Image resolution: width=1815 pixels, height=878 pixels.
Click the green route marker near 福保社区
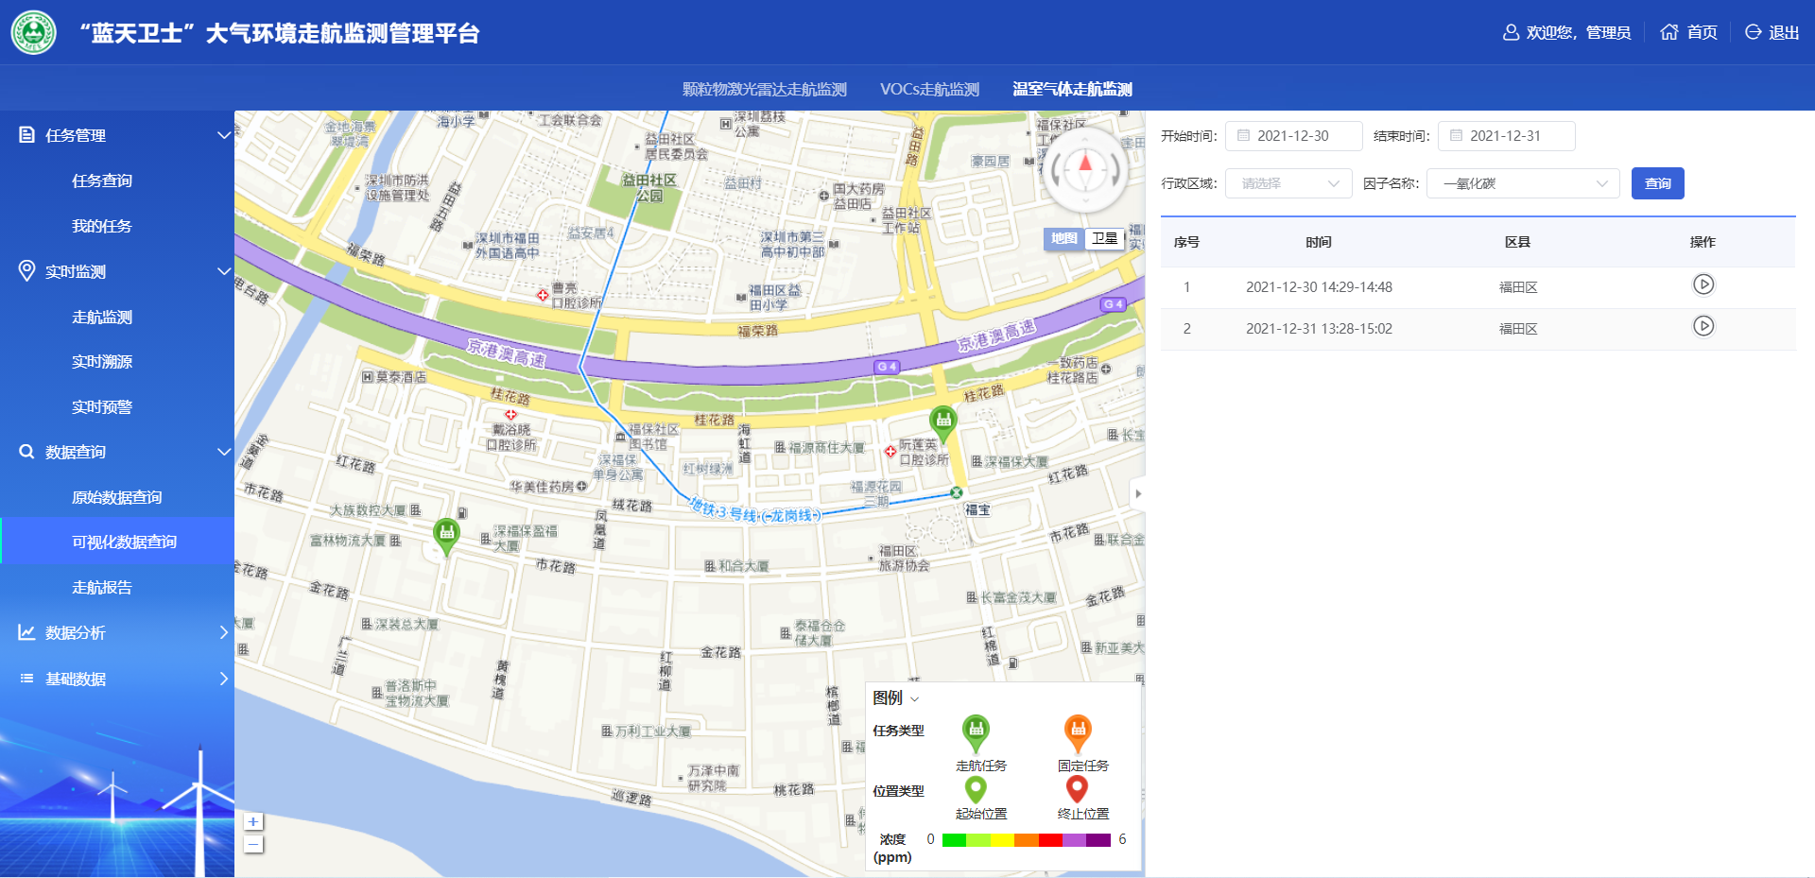coord(942,421)
